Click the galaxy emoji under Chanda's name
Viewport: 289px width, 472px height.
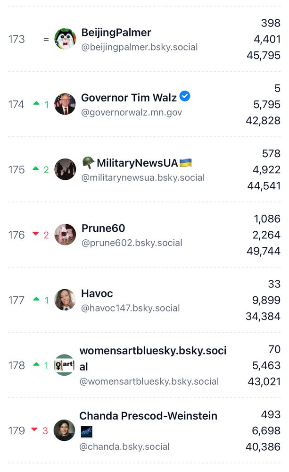coord(86,431)
